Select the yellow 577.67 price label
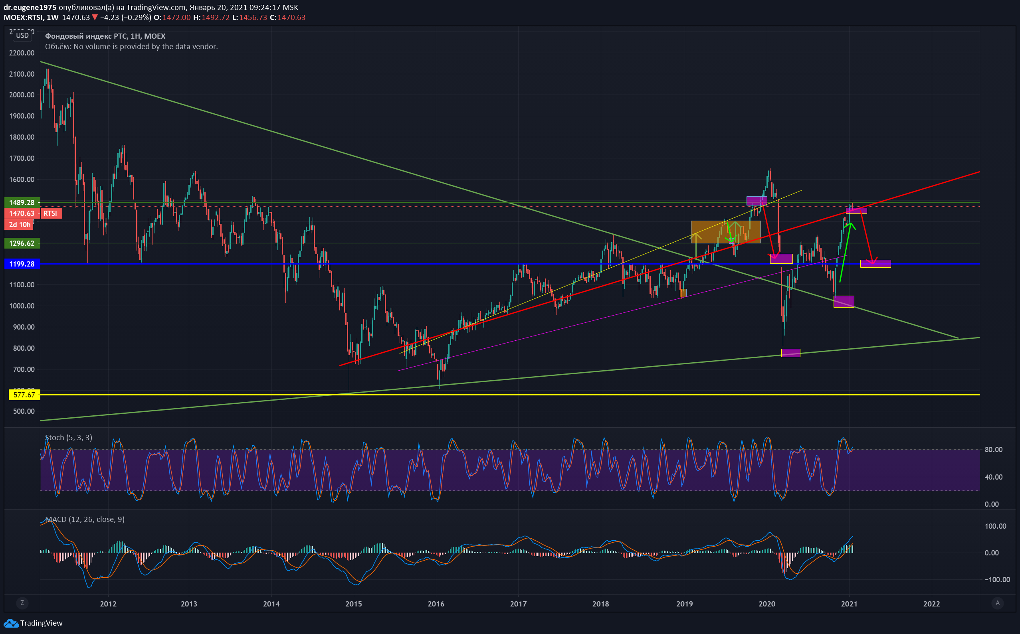 [24, 395]
